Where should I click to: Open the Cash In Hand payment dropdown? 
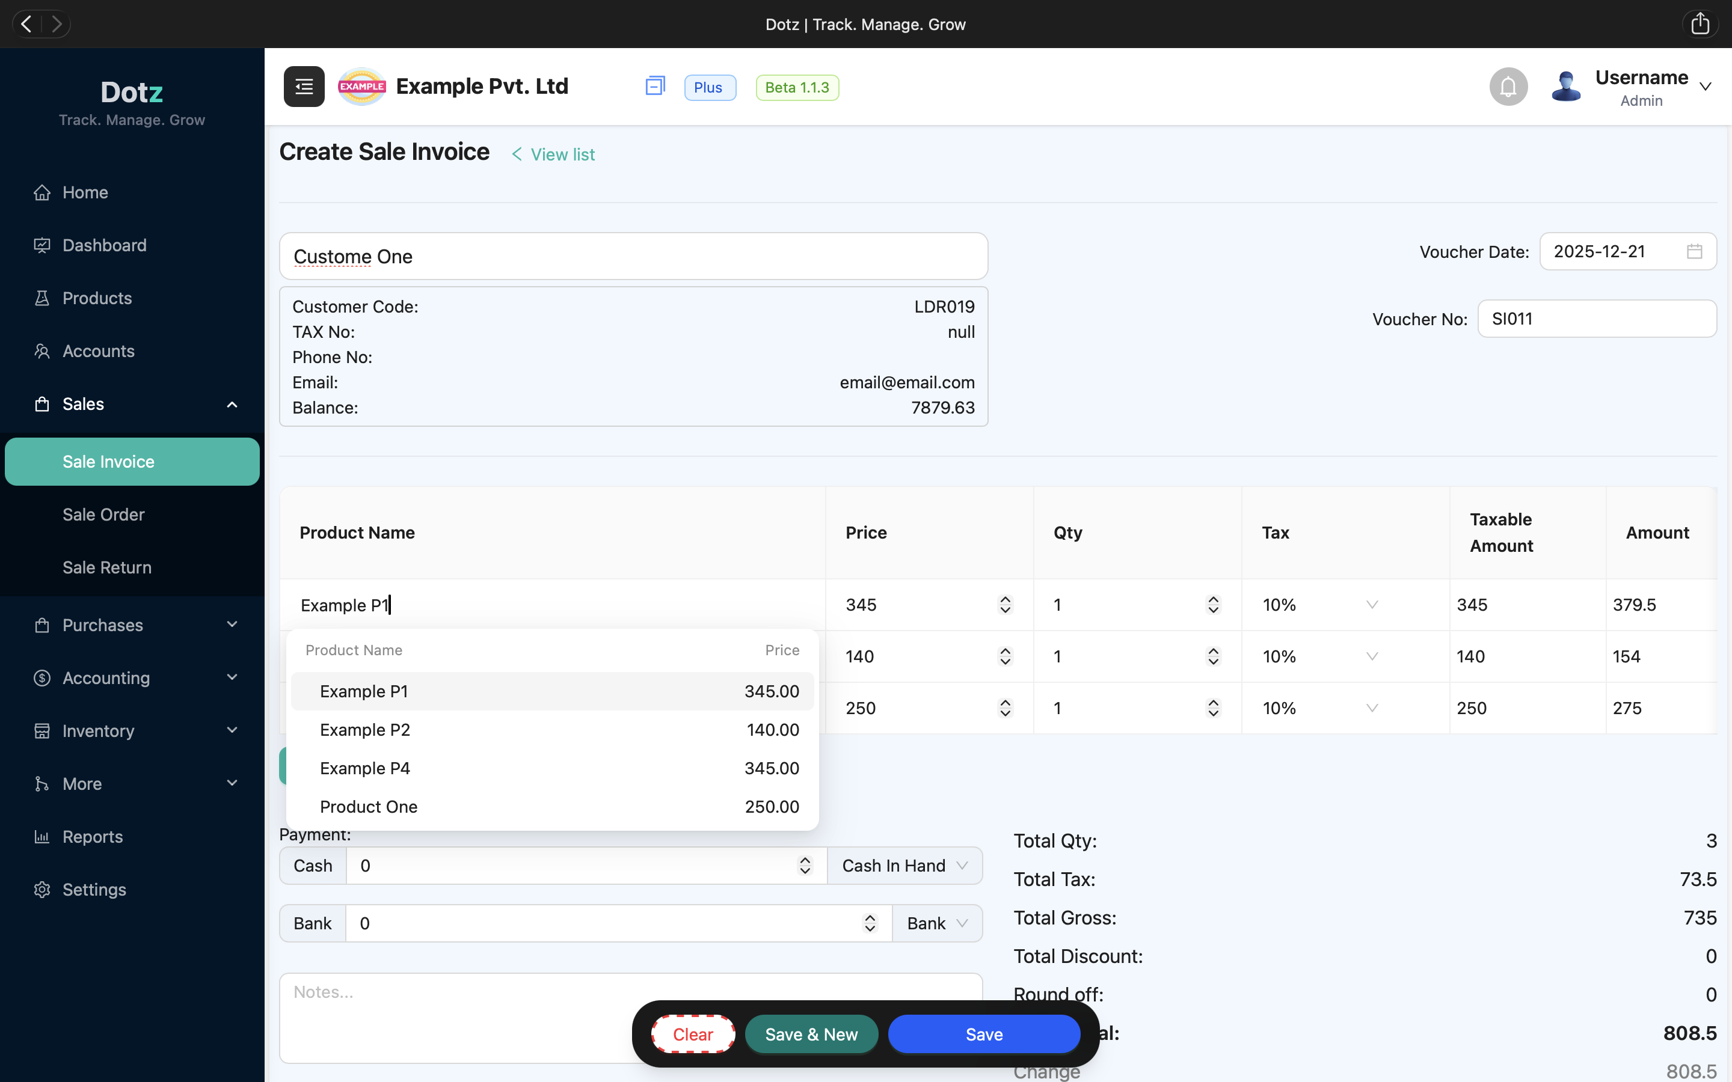tap(904, 865)
